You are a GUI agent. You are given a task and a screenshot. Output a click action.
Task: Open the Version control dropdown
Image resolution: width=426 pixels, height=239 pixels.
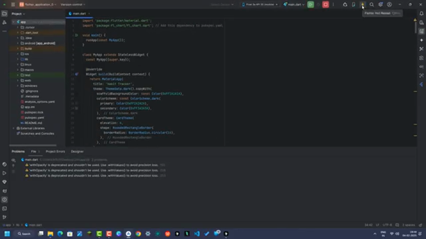click(73, 5)
